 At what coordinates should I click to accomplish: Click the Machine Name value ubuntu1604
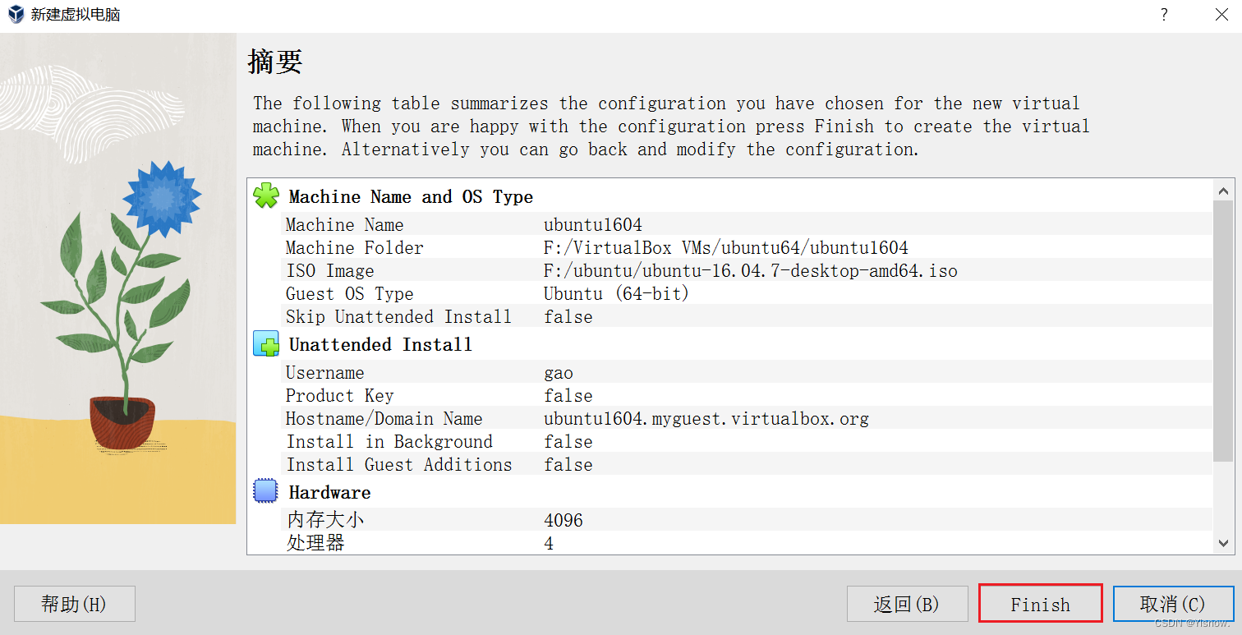[x=593, y=225]
